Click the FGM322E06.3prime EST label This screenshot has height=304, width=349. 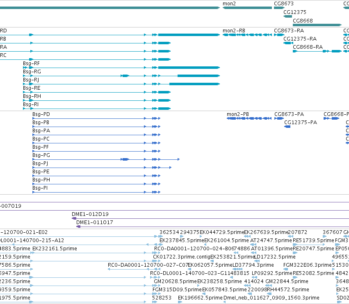pos(308,265)
